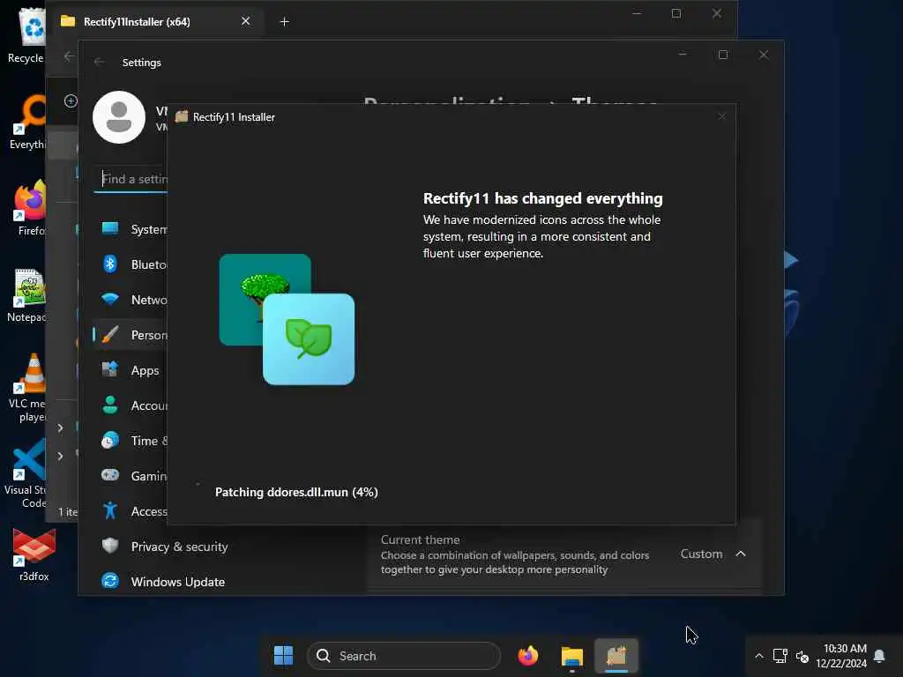
Task: Click the Apps icon in Settings sidebar
Action: tap(110, 369)
